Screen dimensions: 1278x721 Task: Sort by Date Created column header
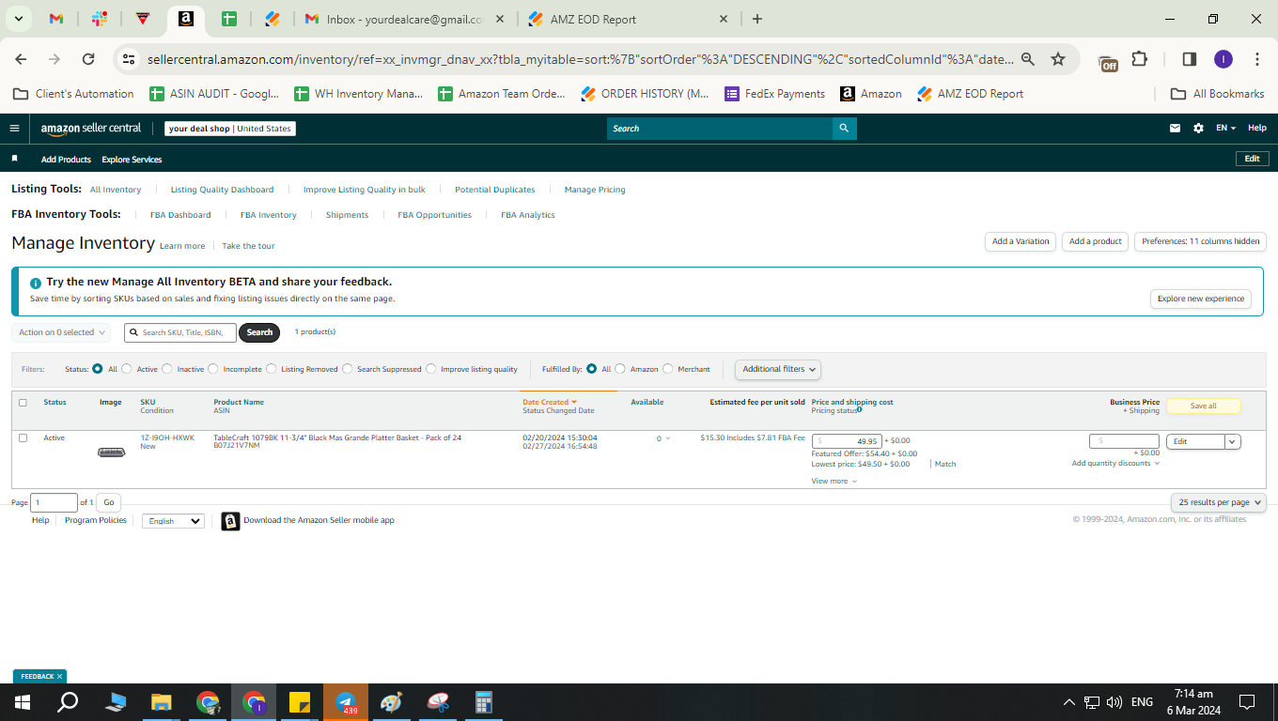[x=550, y=402]
